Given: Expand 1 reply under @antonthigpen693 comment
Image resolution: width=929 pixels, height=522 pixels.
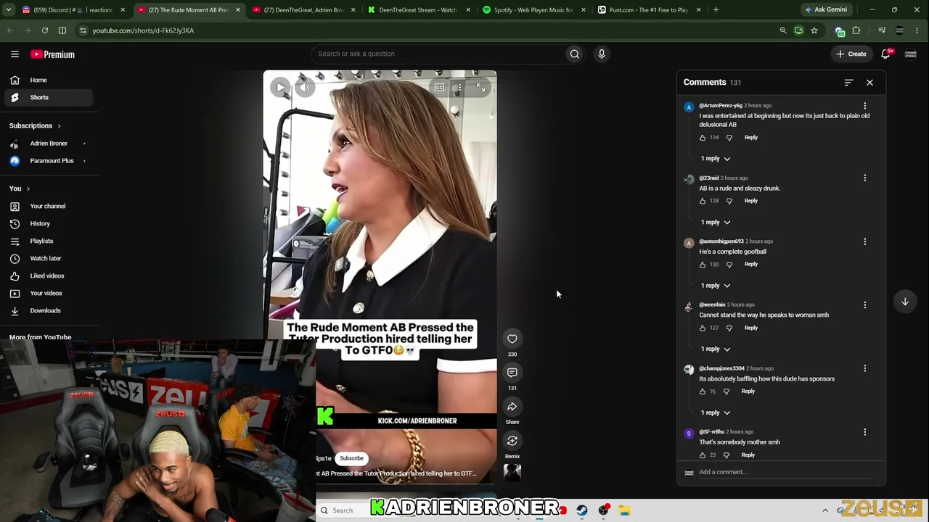Looking at the screenshot, I should pyautogui.click(x=716, y=286).
